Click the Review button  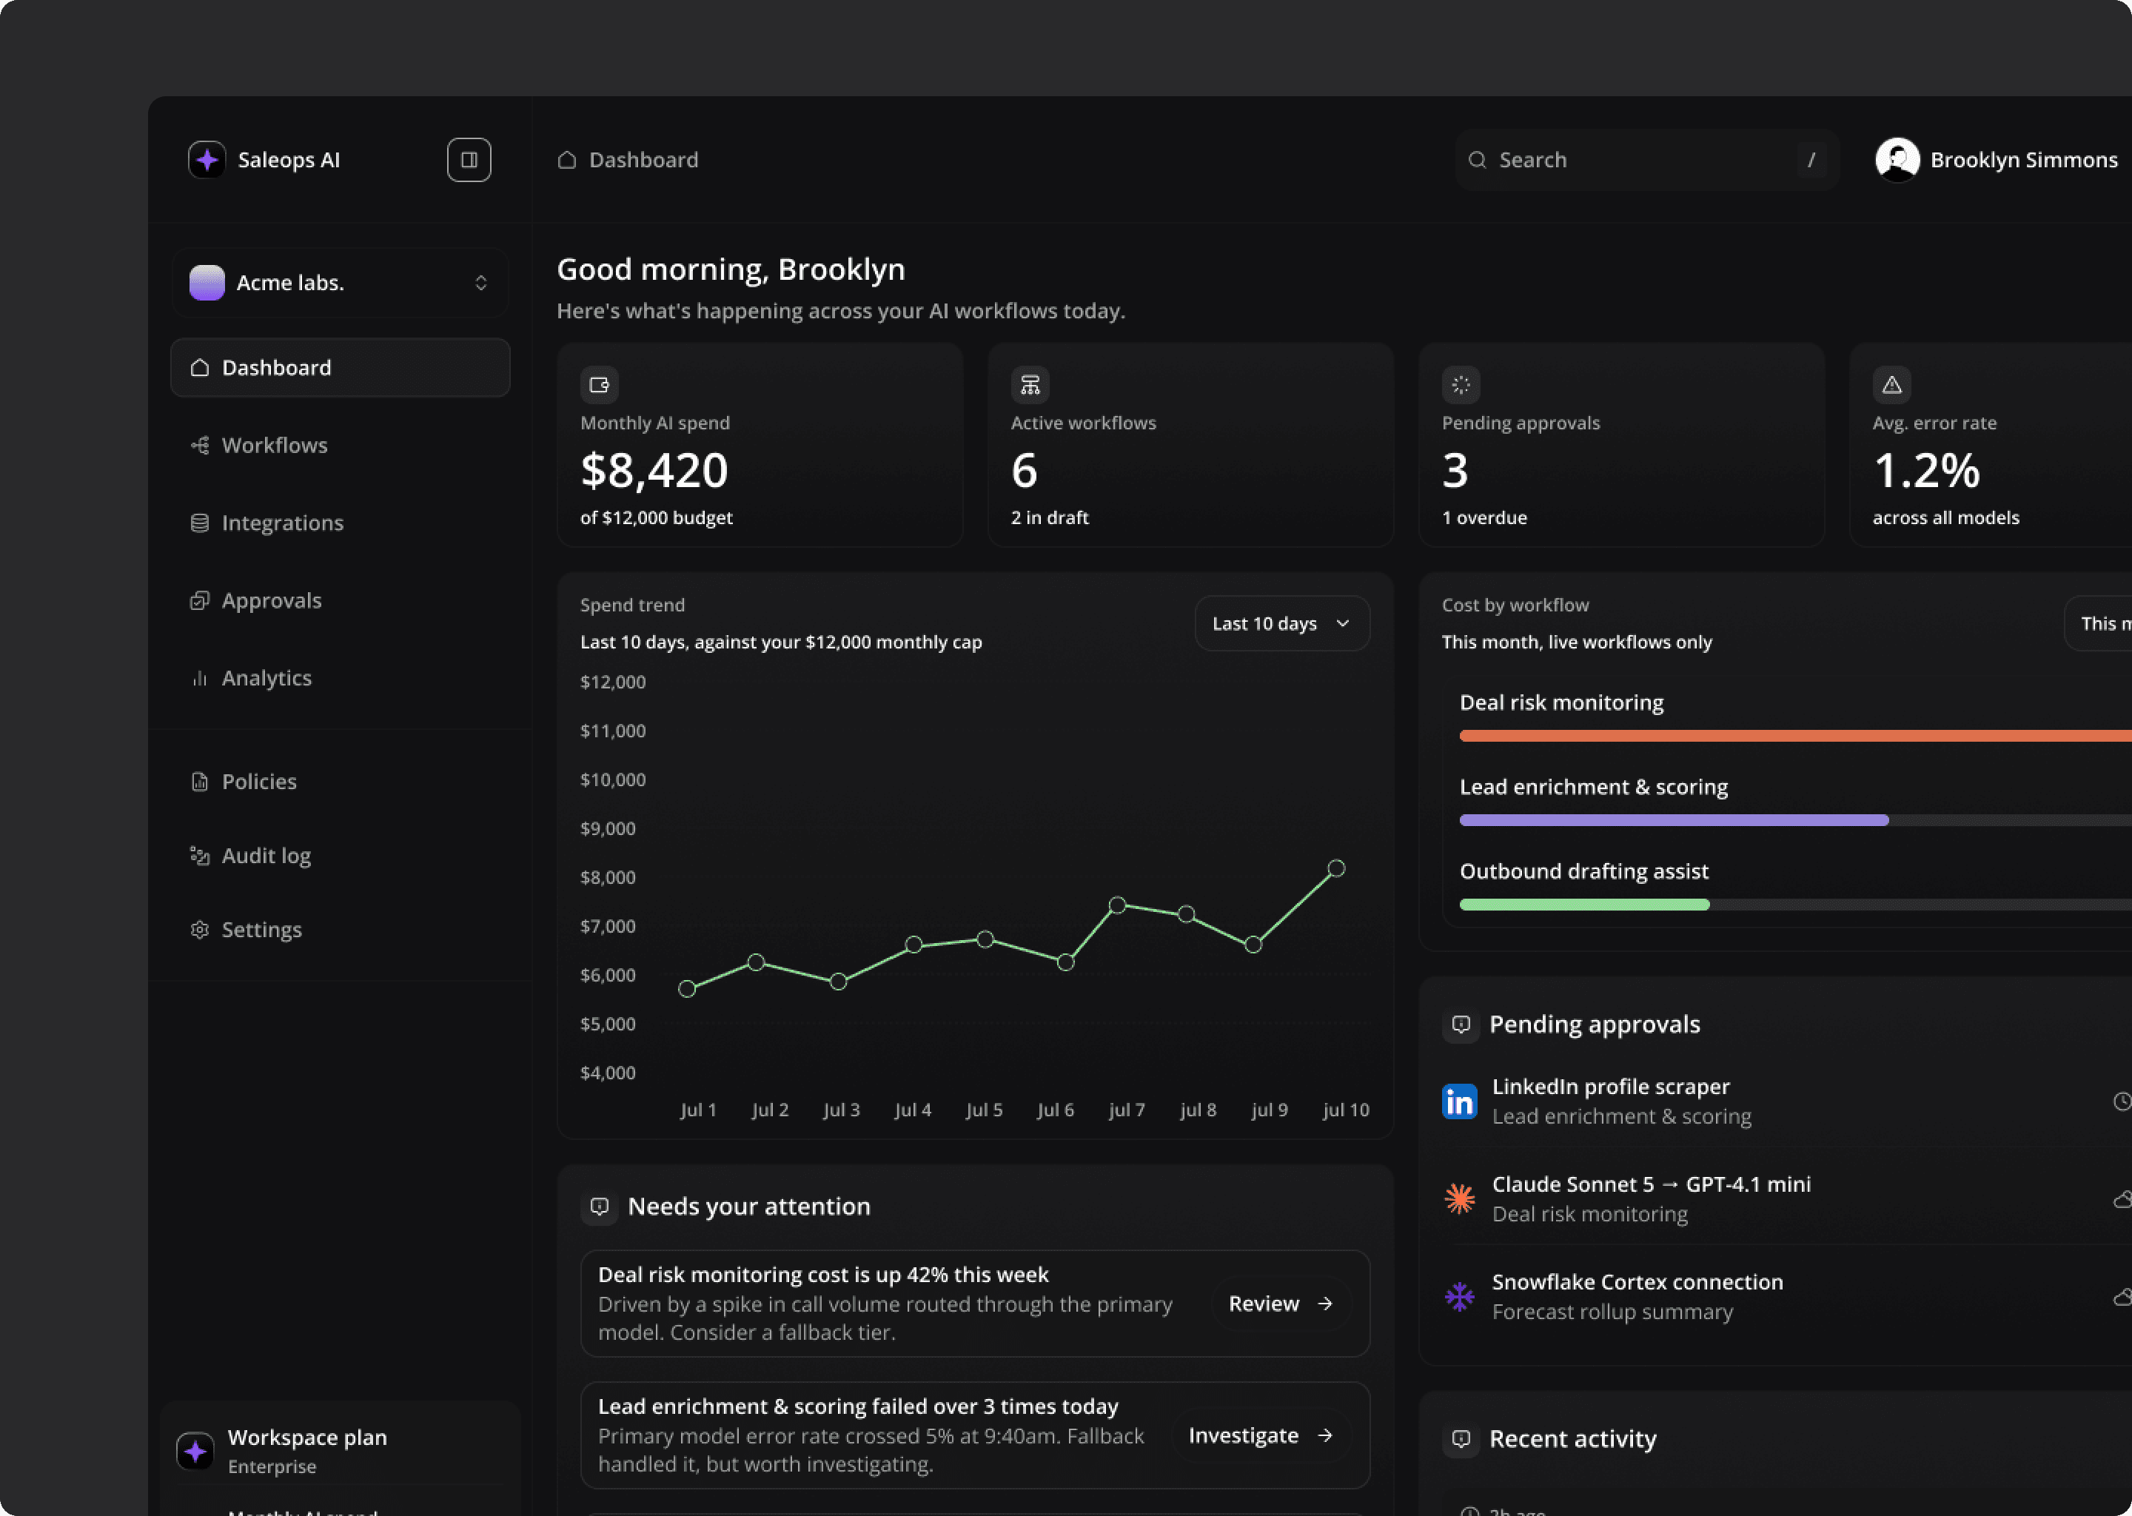(x=1281, y=1304)
